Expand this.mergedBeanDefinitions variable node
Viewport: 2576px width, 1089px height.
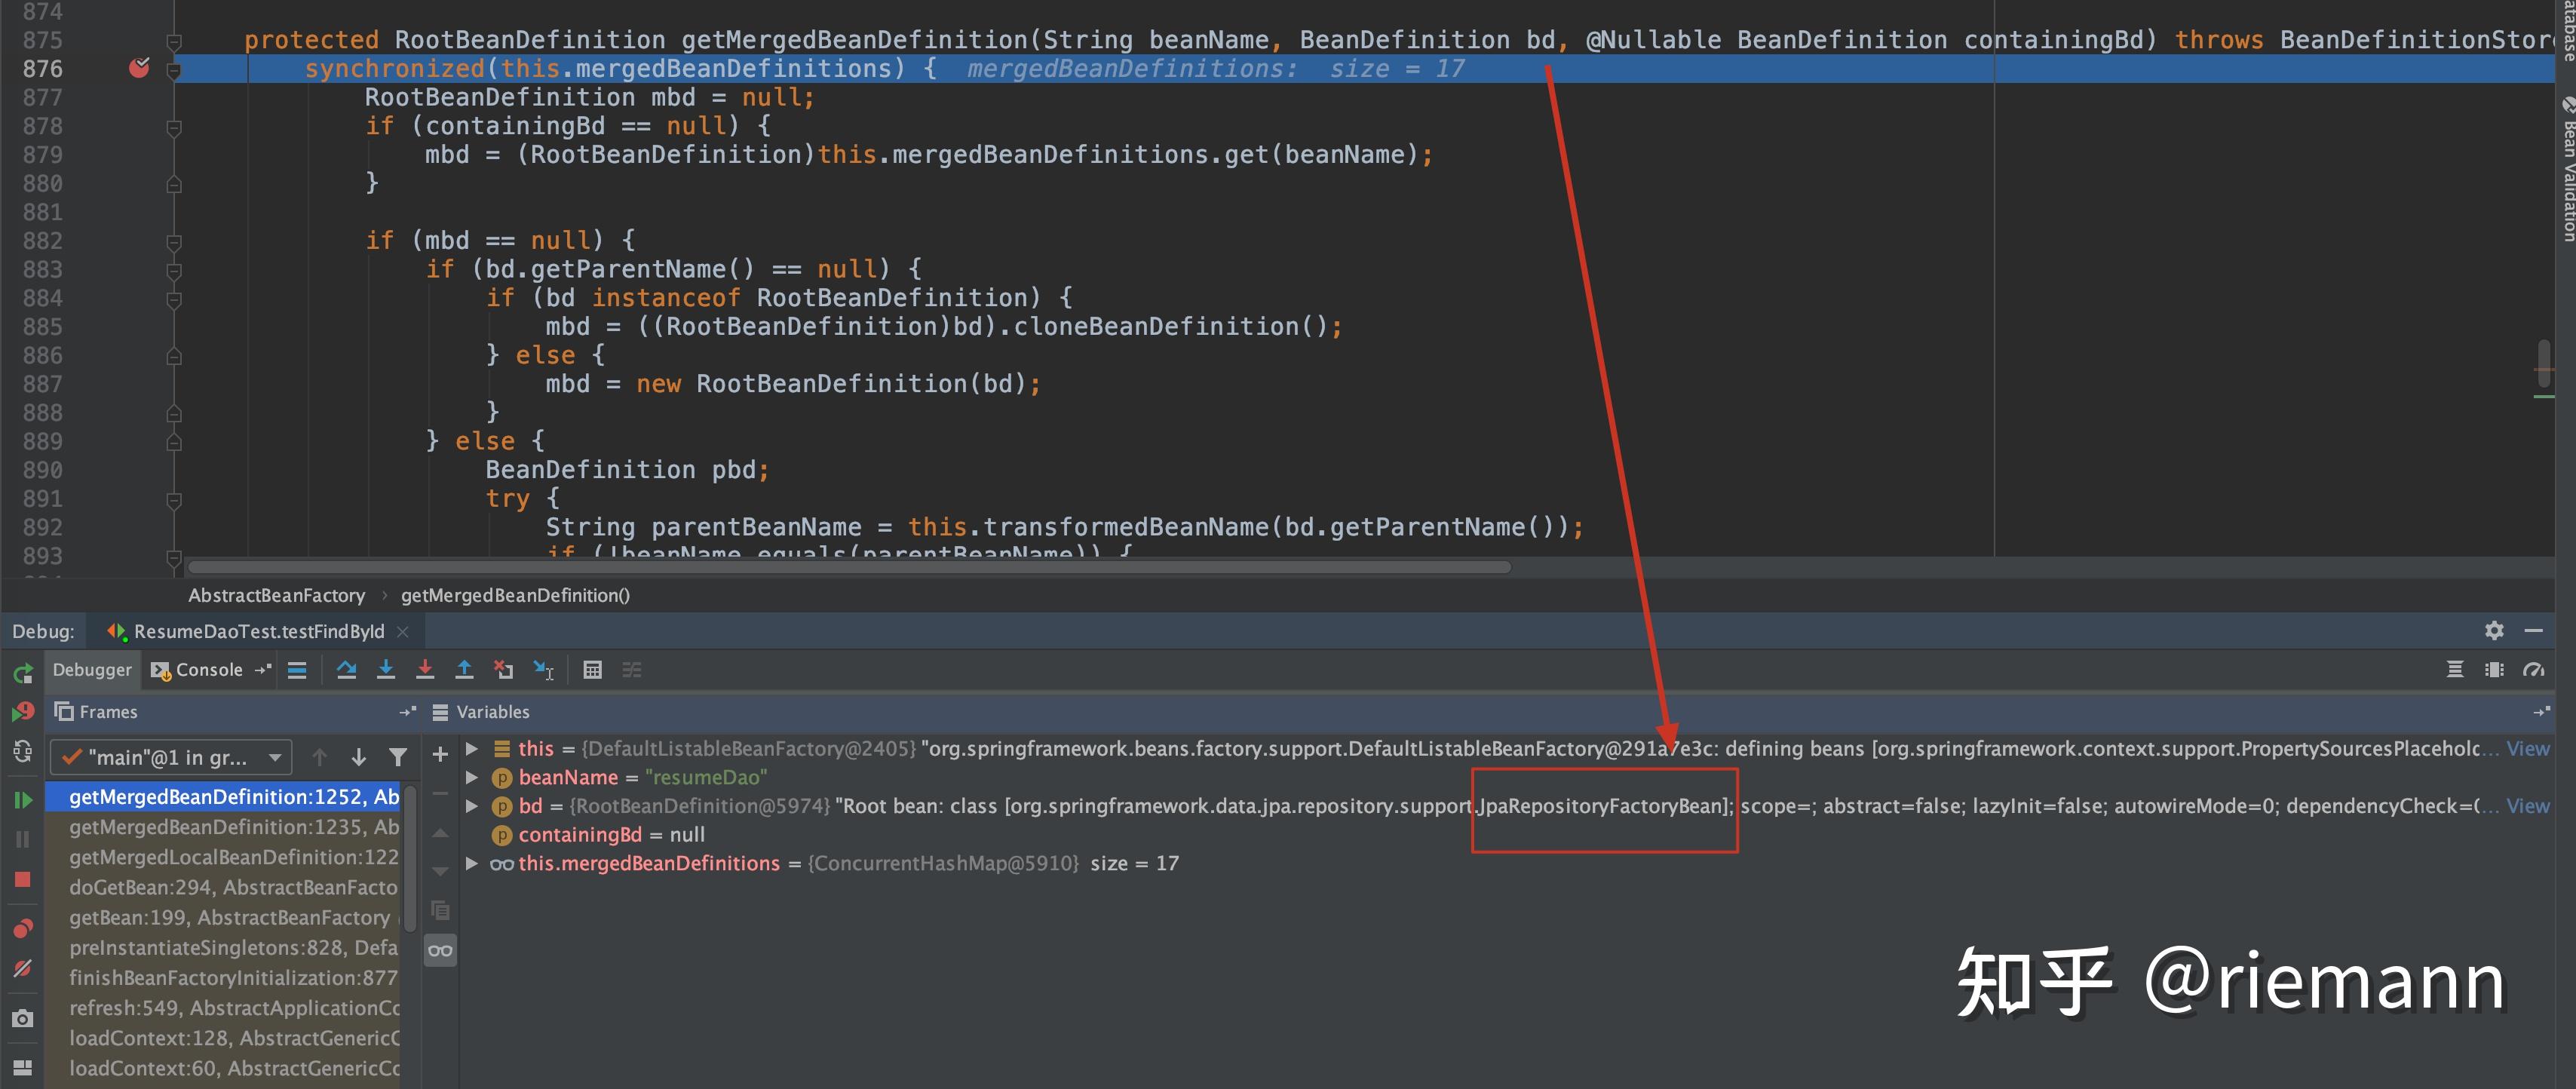(472, 863)
